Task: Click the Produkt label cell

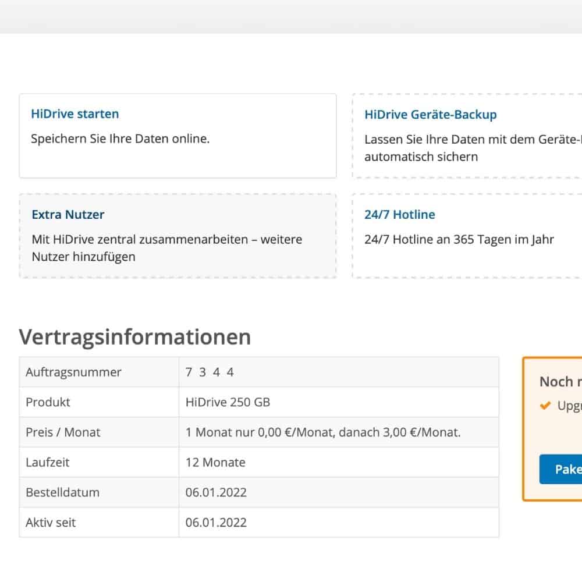Action: click(x=99, y=402)
